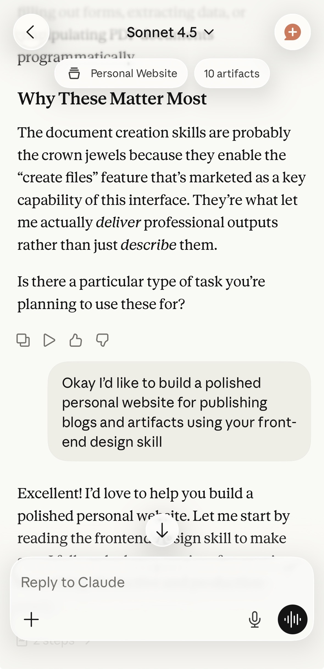Screen dimensions: 324x669
Task: Play the response read aloud
Action: tap(49, 340)
